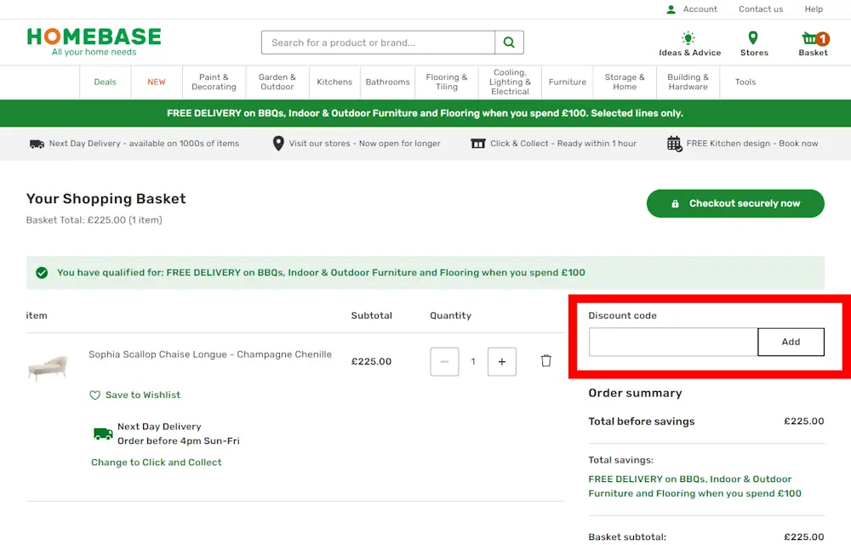This screenshot has height=545, width=851.
Task: Click Basket Total £225.00 (1 item) text
Action: [94, 220]
